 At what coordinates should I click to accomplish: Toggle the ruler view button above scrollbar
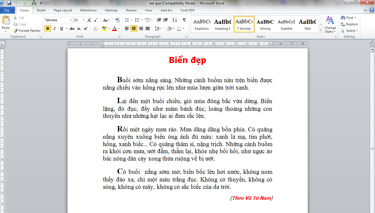pos(372,44)
